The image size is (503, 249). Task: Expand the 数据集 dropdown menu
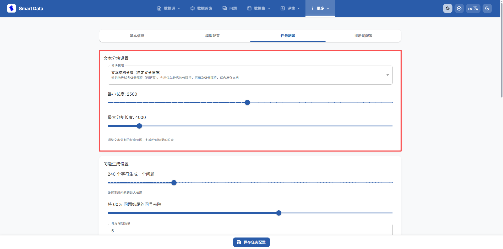(259, 8)
